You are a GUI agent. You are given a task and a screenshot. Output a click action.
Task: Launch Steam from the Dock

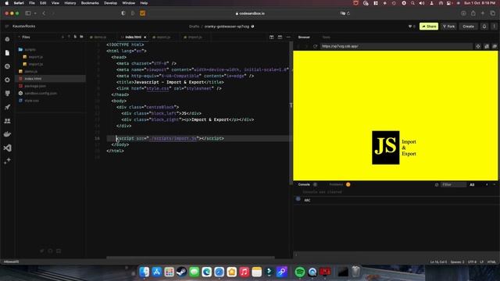point(181,272)
